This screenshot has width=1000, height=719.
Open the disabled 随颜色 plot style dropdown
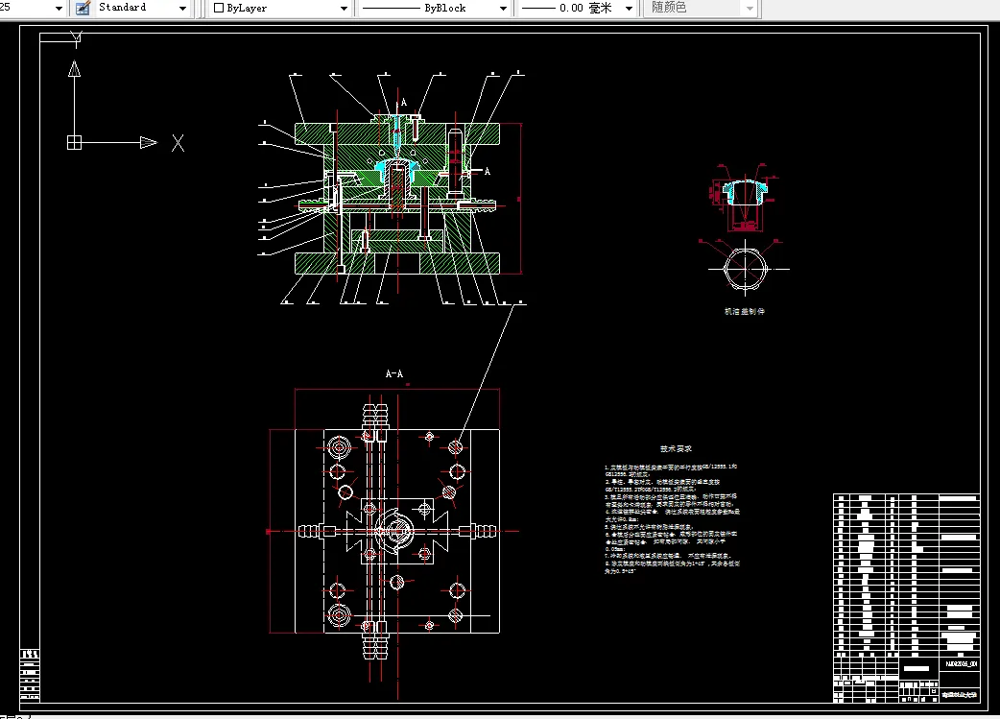click(x=750, y=9)
